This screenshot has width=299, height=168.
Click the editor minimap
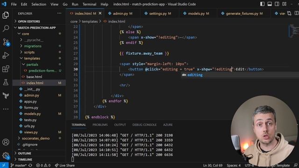(x=294, y=31)
